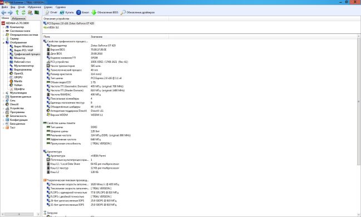
Task: Click the tree panel horizontal scrollbar
Action: click(19, 214)
